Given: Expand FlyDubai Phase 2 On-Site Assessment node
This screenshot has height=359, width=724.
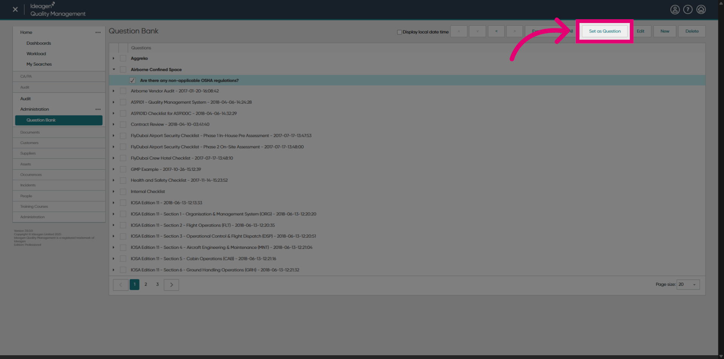Looking at the screenshot, I should [114, 147].
